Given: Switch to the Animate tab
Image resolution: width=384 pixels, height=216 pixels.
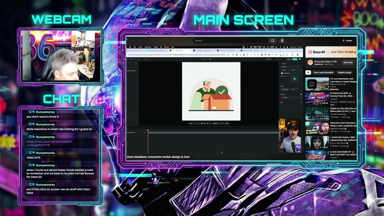Looking at the screenshot, I should pyautogui.click(x=269, y=59).
